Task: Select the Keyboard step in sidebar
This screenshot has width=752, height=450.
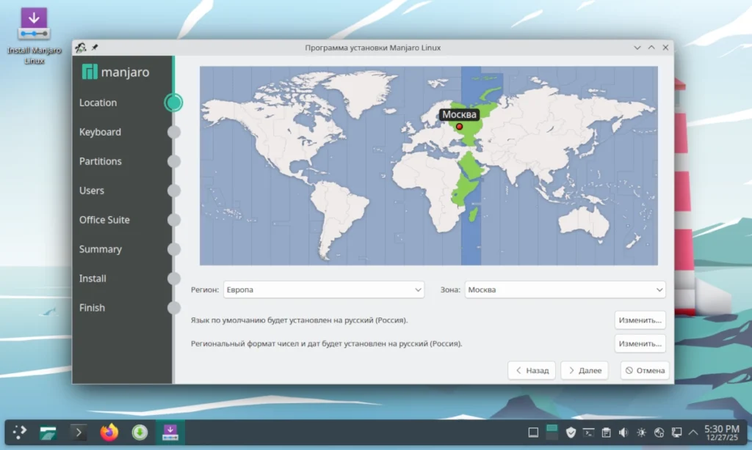Action: 100,132
